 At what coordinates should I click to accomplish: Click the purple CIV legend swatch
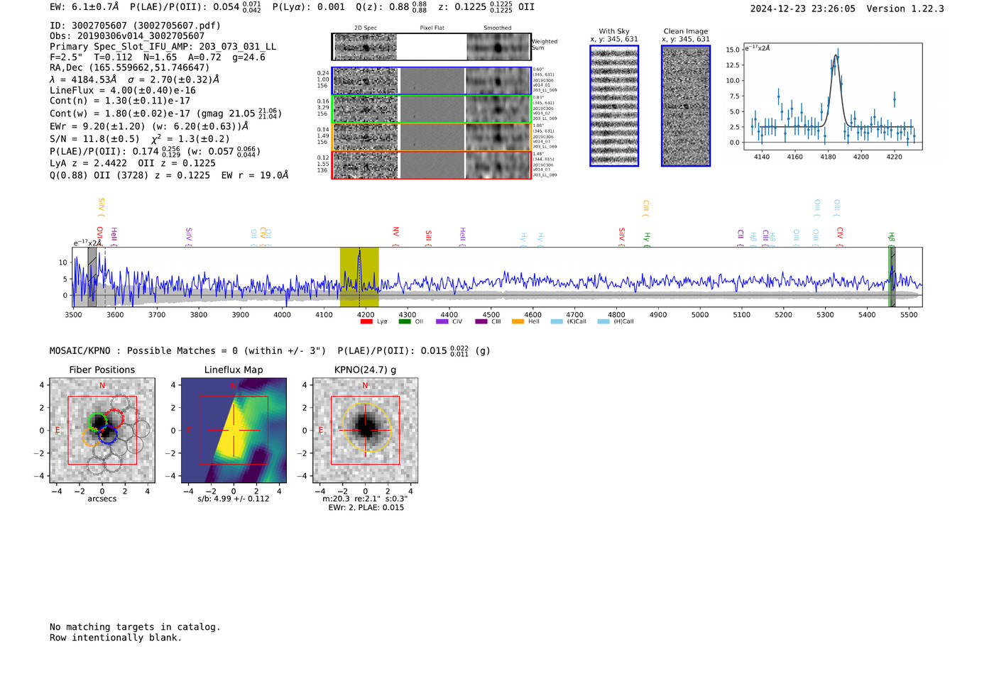(x=442, y=321)
